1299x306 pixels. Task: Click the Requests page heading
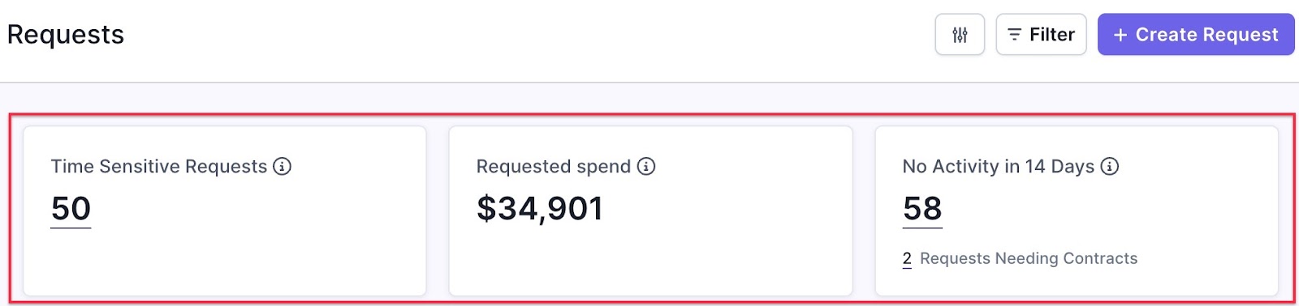(66, 35)
